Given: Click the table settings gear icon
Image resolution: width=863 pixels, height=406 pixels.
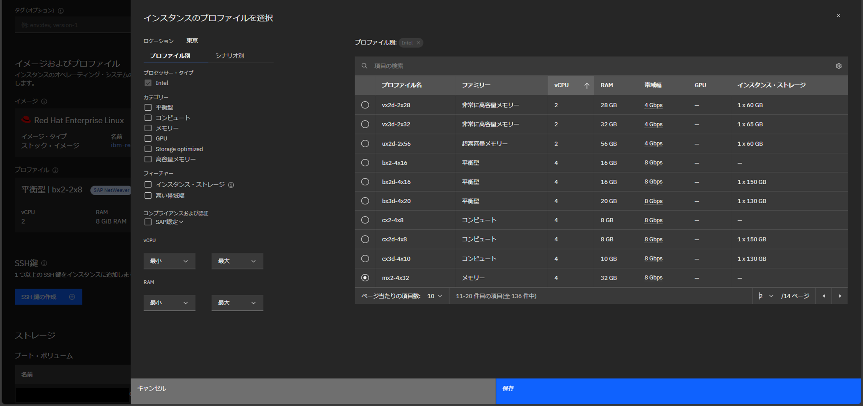Looking at the screenshot, I should 838,66.
